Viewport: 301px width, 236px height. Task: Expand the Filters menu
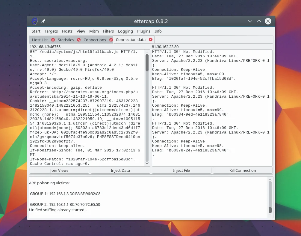tap(108, 31)
